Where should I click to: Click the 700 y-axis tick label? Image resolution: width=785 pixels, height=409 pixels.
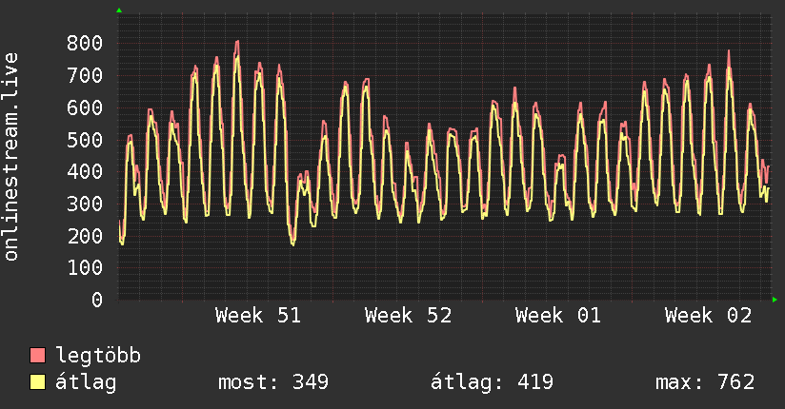coord(85,75)
